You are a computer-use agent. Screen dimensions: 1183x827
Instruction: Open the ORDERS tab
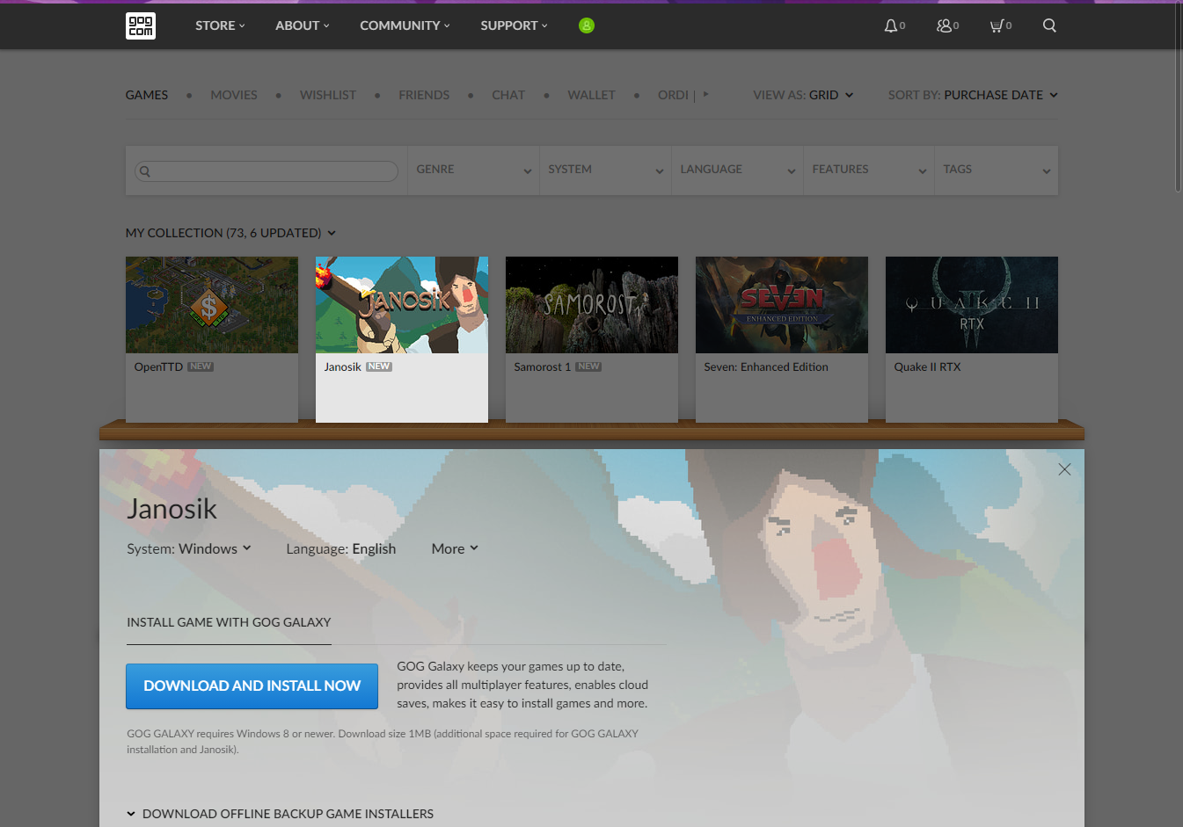click(x=674, y=95)
